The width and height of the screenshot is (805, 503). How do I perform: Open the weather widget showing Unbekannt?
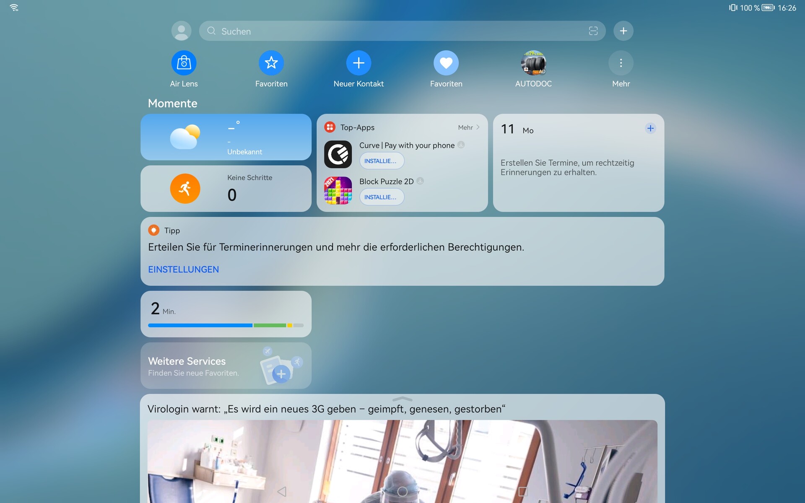226,137
